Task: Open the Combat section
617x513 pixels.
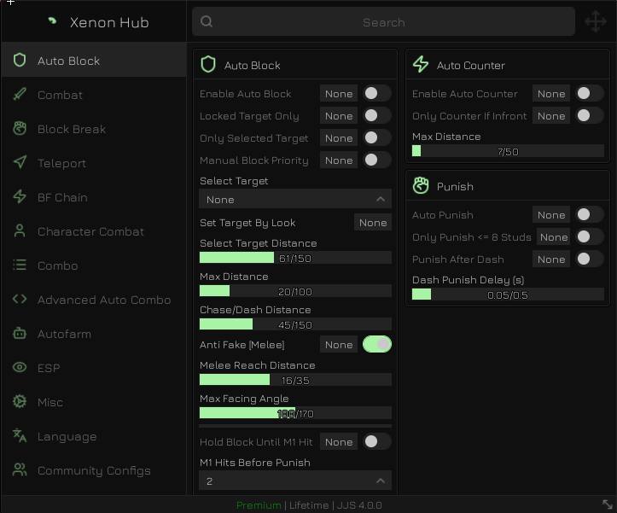Action: (x=94, y=95)
